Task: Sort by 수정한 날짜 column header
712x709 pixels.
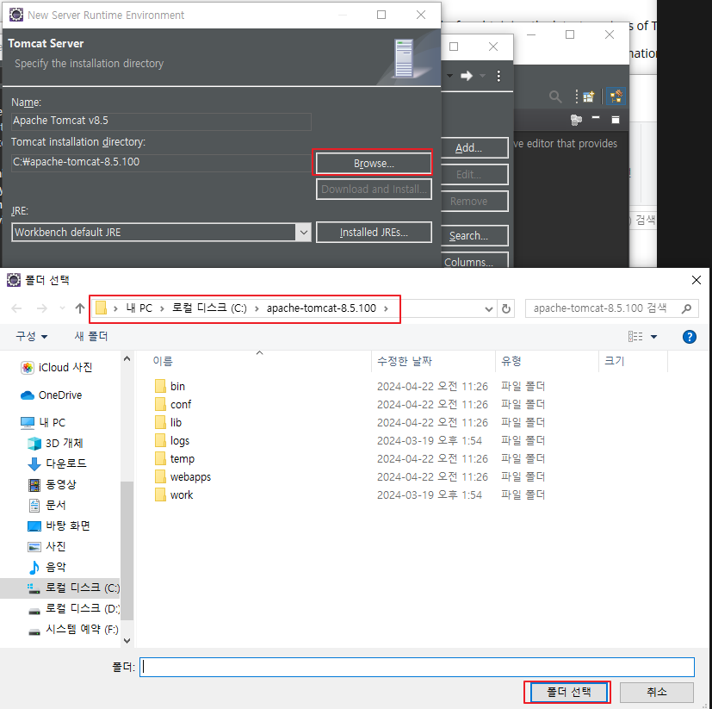Action: click(x=404, y=361)
